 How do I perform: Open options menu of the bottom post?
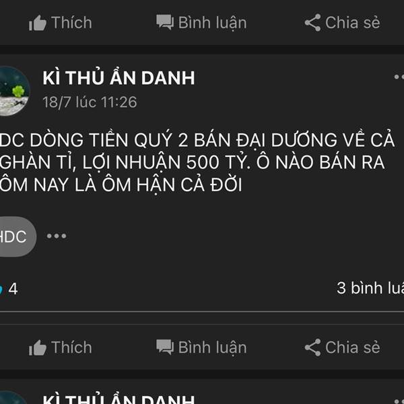399,401
